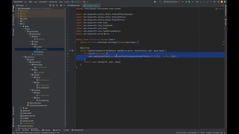The image size is (239, 134).
Task: Switch to the ModItems.java editor tab
Action: [74, 5]
